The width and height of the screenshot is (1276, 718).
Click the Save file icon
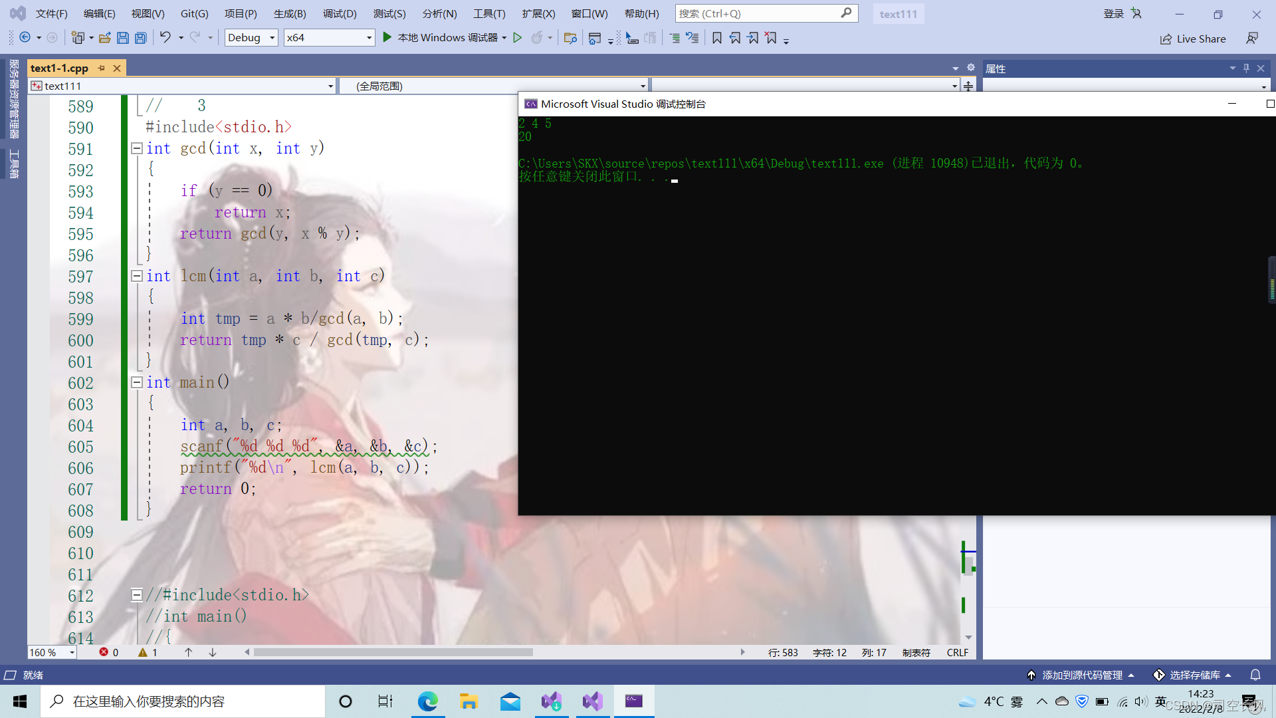pos(122,38)
